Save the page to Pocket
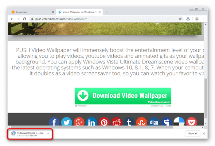 tap(192, 122)
